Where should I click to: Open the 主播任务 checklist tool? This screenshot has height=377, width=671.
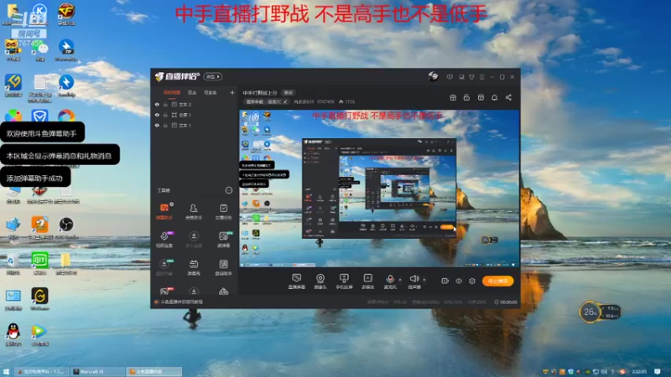tap(223, 212)
